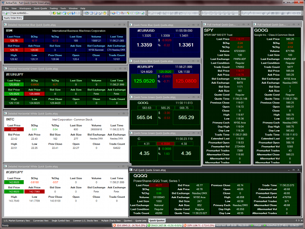Open the Trading menu
305x229 pixels.
point(54,8)
